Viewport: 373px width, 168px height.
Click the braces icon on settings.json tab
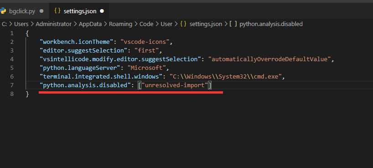[57, 11]
